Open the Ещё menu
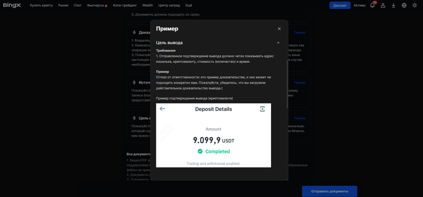The height and width of the screenshot is (197, 423). click(x=189, y=5)
